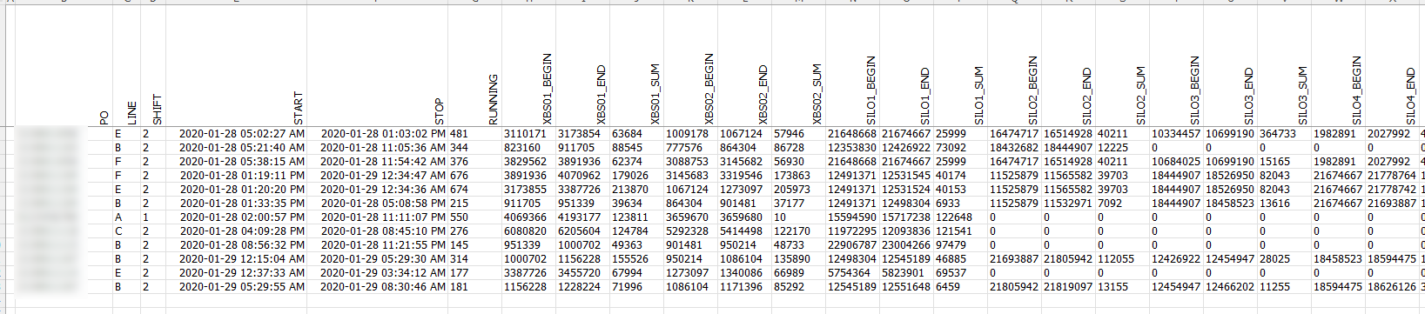Select the cell with value 85292

click(799, 287)
